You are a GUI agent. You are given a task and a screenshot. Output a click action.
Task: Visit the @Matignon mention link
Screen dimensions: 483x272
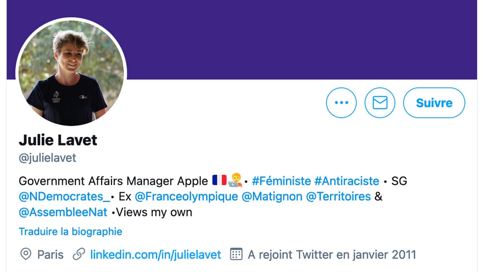[272, 197]
